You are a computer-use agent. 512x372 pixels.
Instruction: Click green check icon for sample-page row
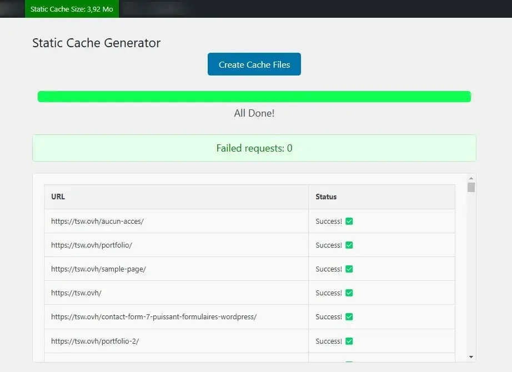349,269
